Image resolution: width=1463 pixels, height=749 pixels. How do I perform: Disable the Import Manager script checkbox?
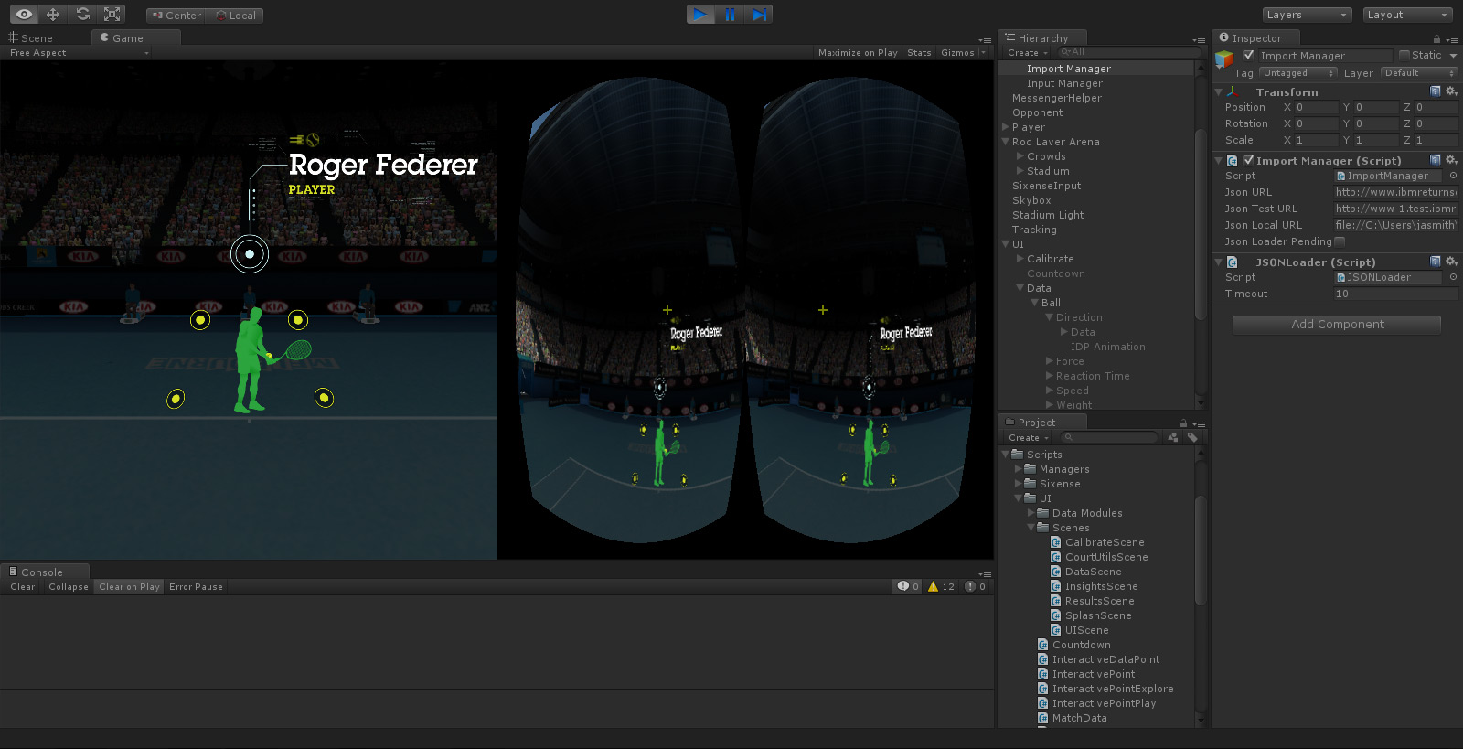[x=1248, y=161]
